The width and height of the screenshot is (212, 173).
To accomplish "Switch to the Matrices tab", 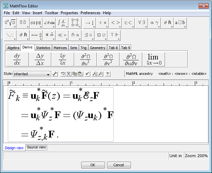I will tap(60, 48).
